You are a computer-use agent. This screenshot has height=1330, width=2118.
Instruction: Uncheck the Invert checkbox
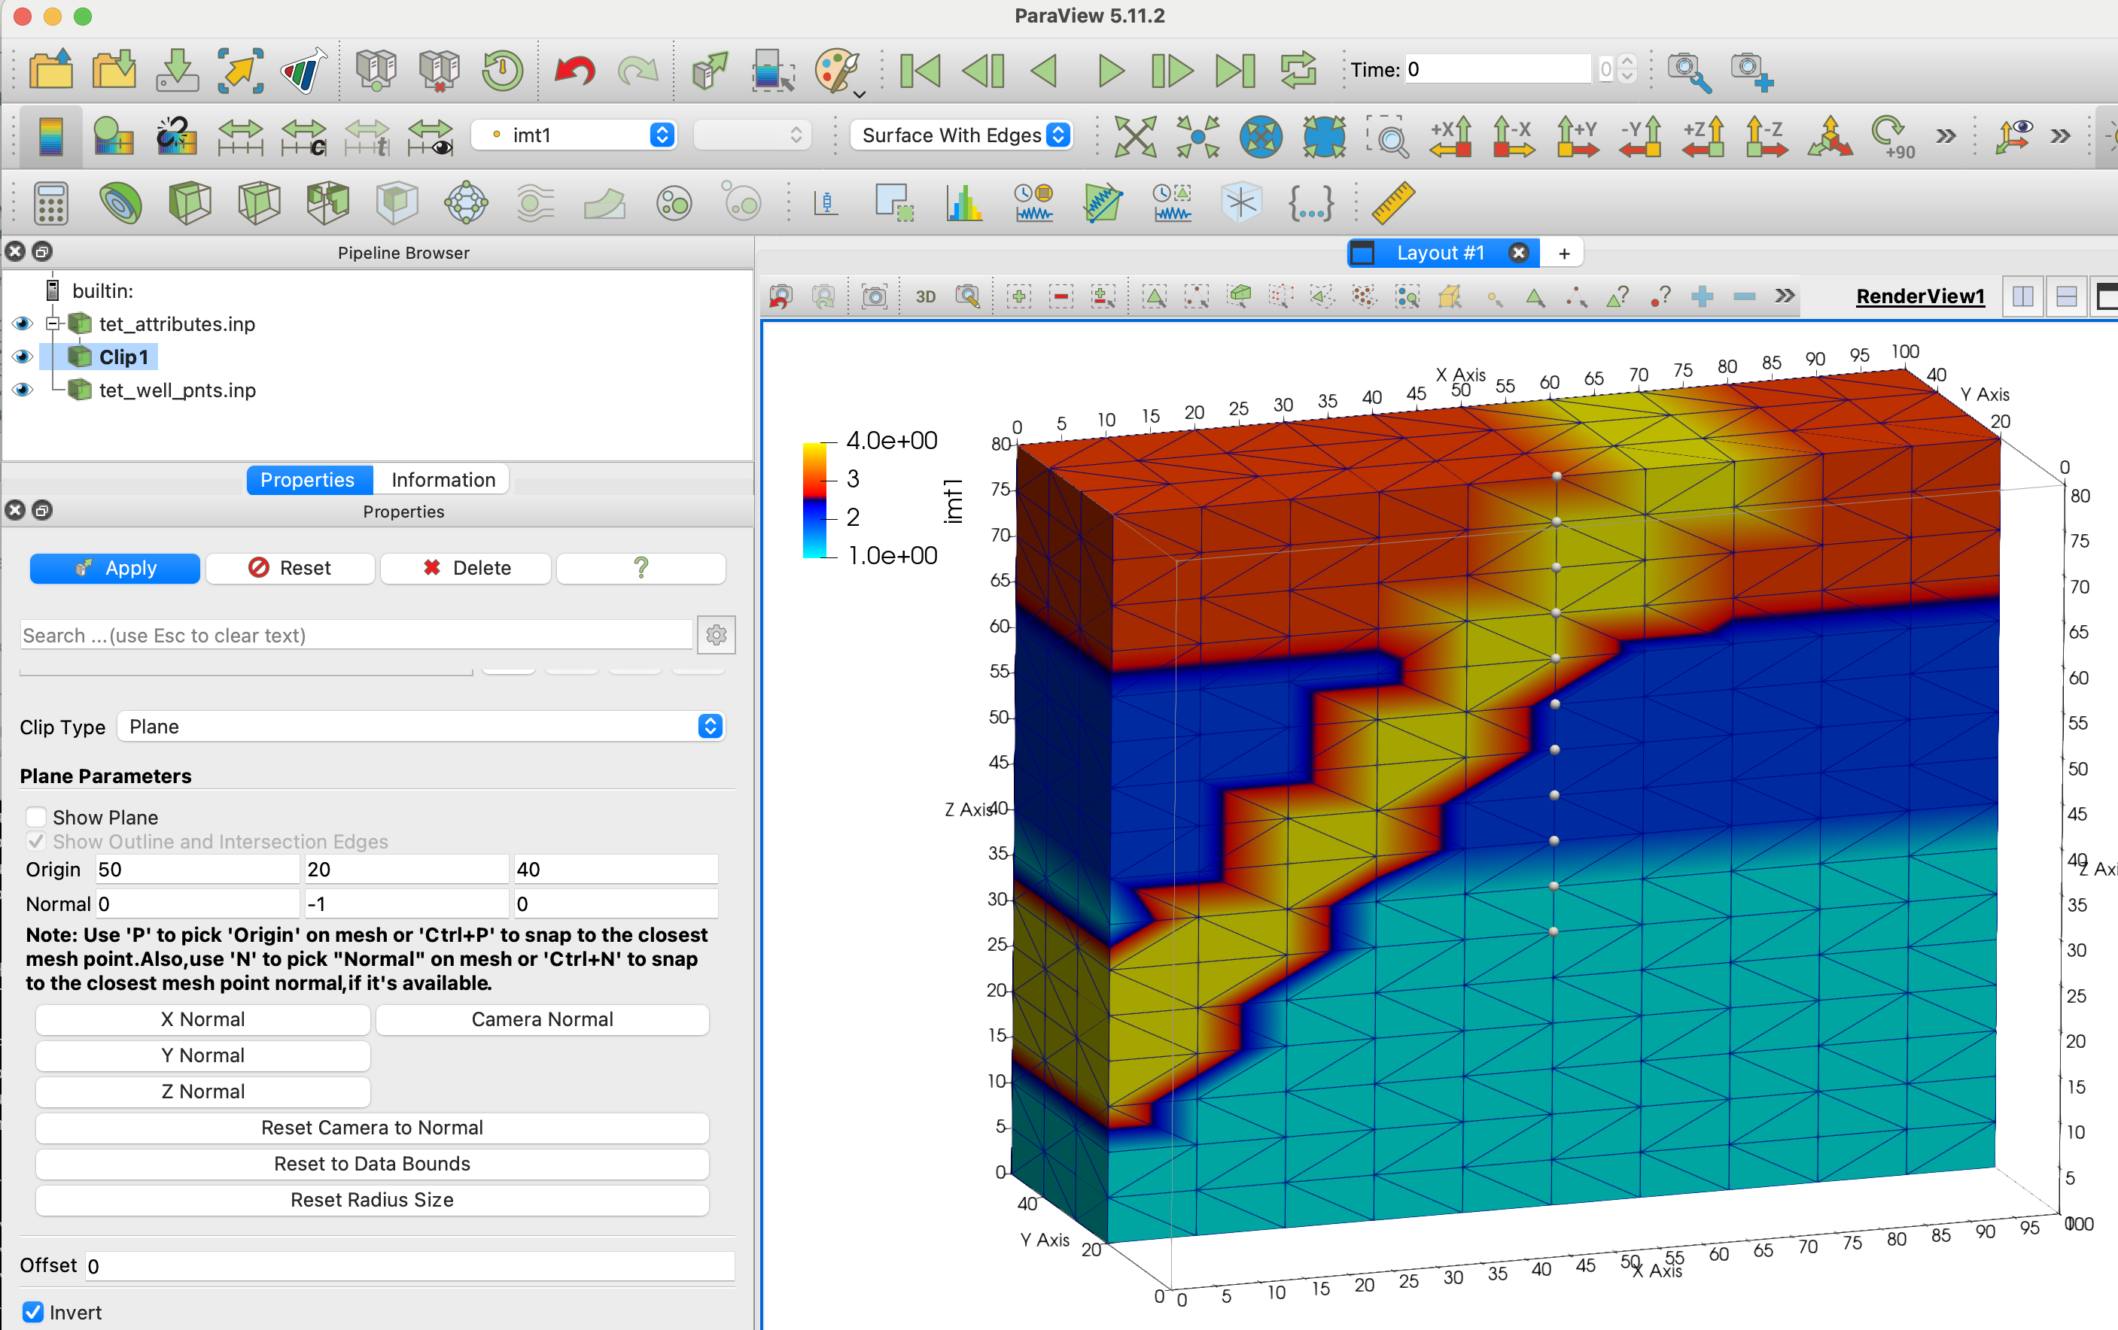pos(32,1311)
